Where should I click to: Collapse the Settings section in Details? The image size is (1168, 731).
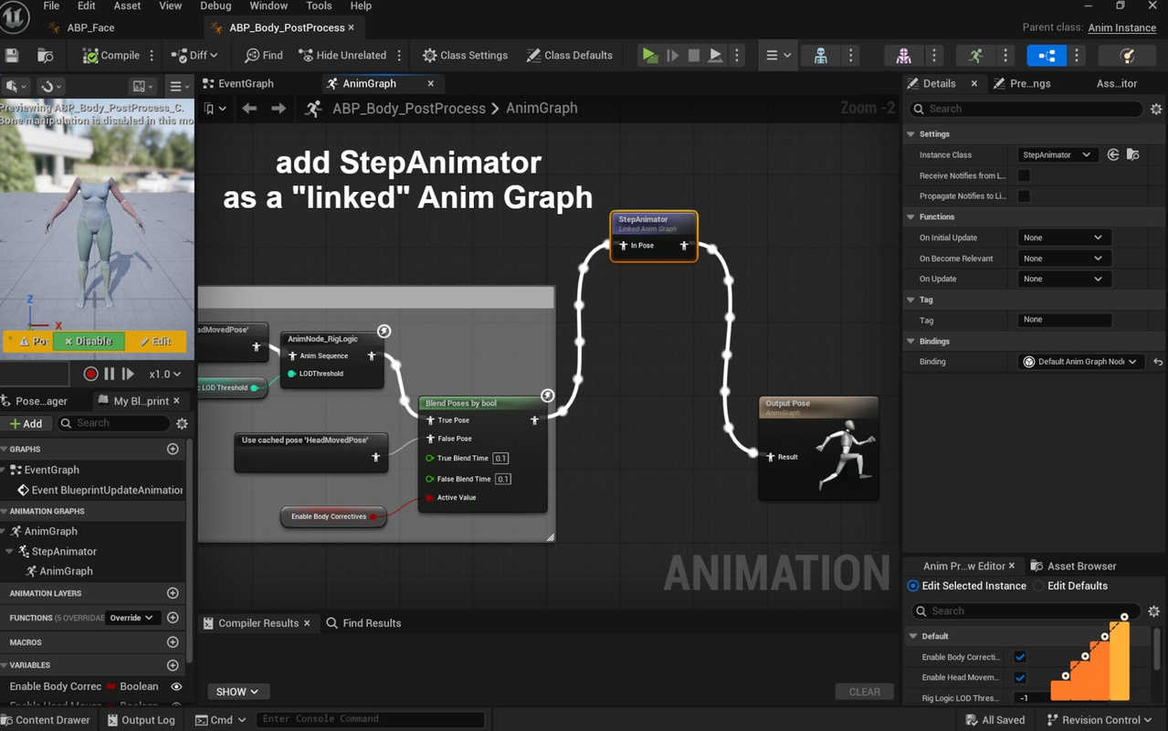pos(910,134)
